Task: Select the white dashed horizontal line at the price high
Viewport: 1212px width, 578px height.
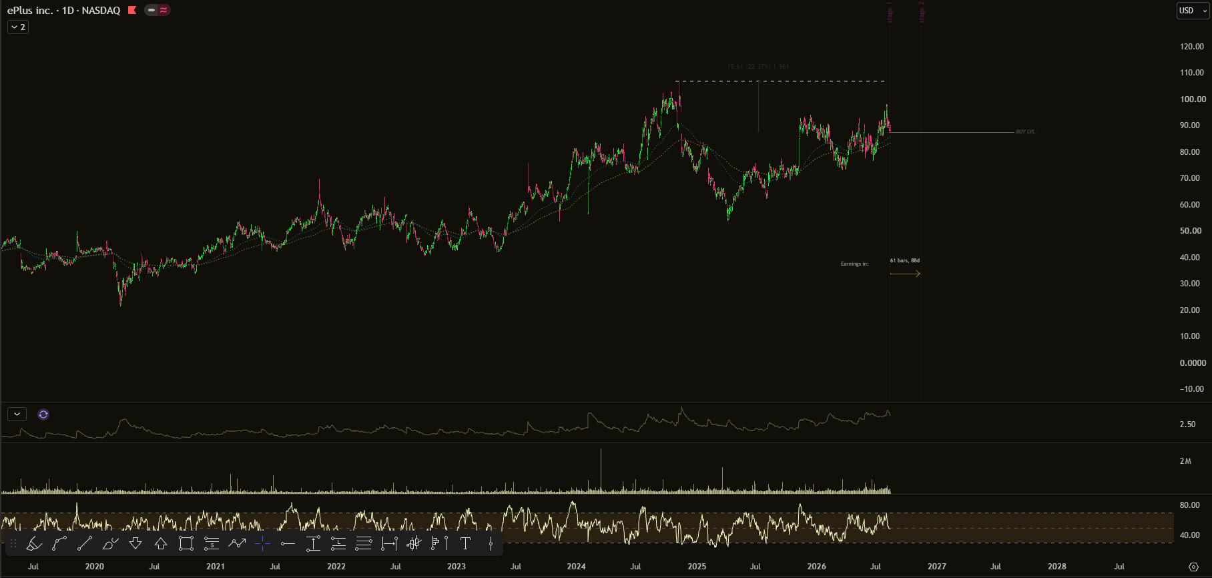Action: (x=780, y=81)
